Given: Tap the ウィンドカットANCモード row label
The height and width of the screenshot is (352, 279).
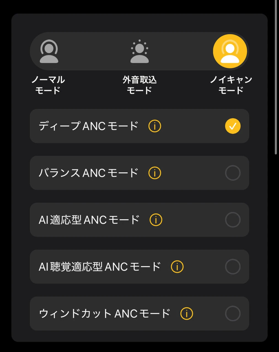Looking at the screenshot, I should pos(104,313).
